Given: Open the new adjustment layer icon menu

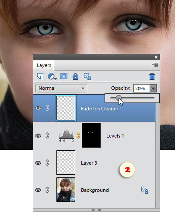Looking at the screenshot, I should point(52,77).
